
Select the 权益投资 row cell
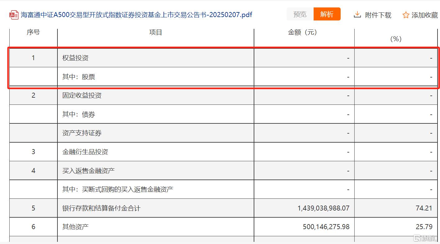tap(75, 58)
